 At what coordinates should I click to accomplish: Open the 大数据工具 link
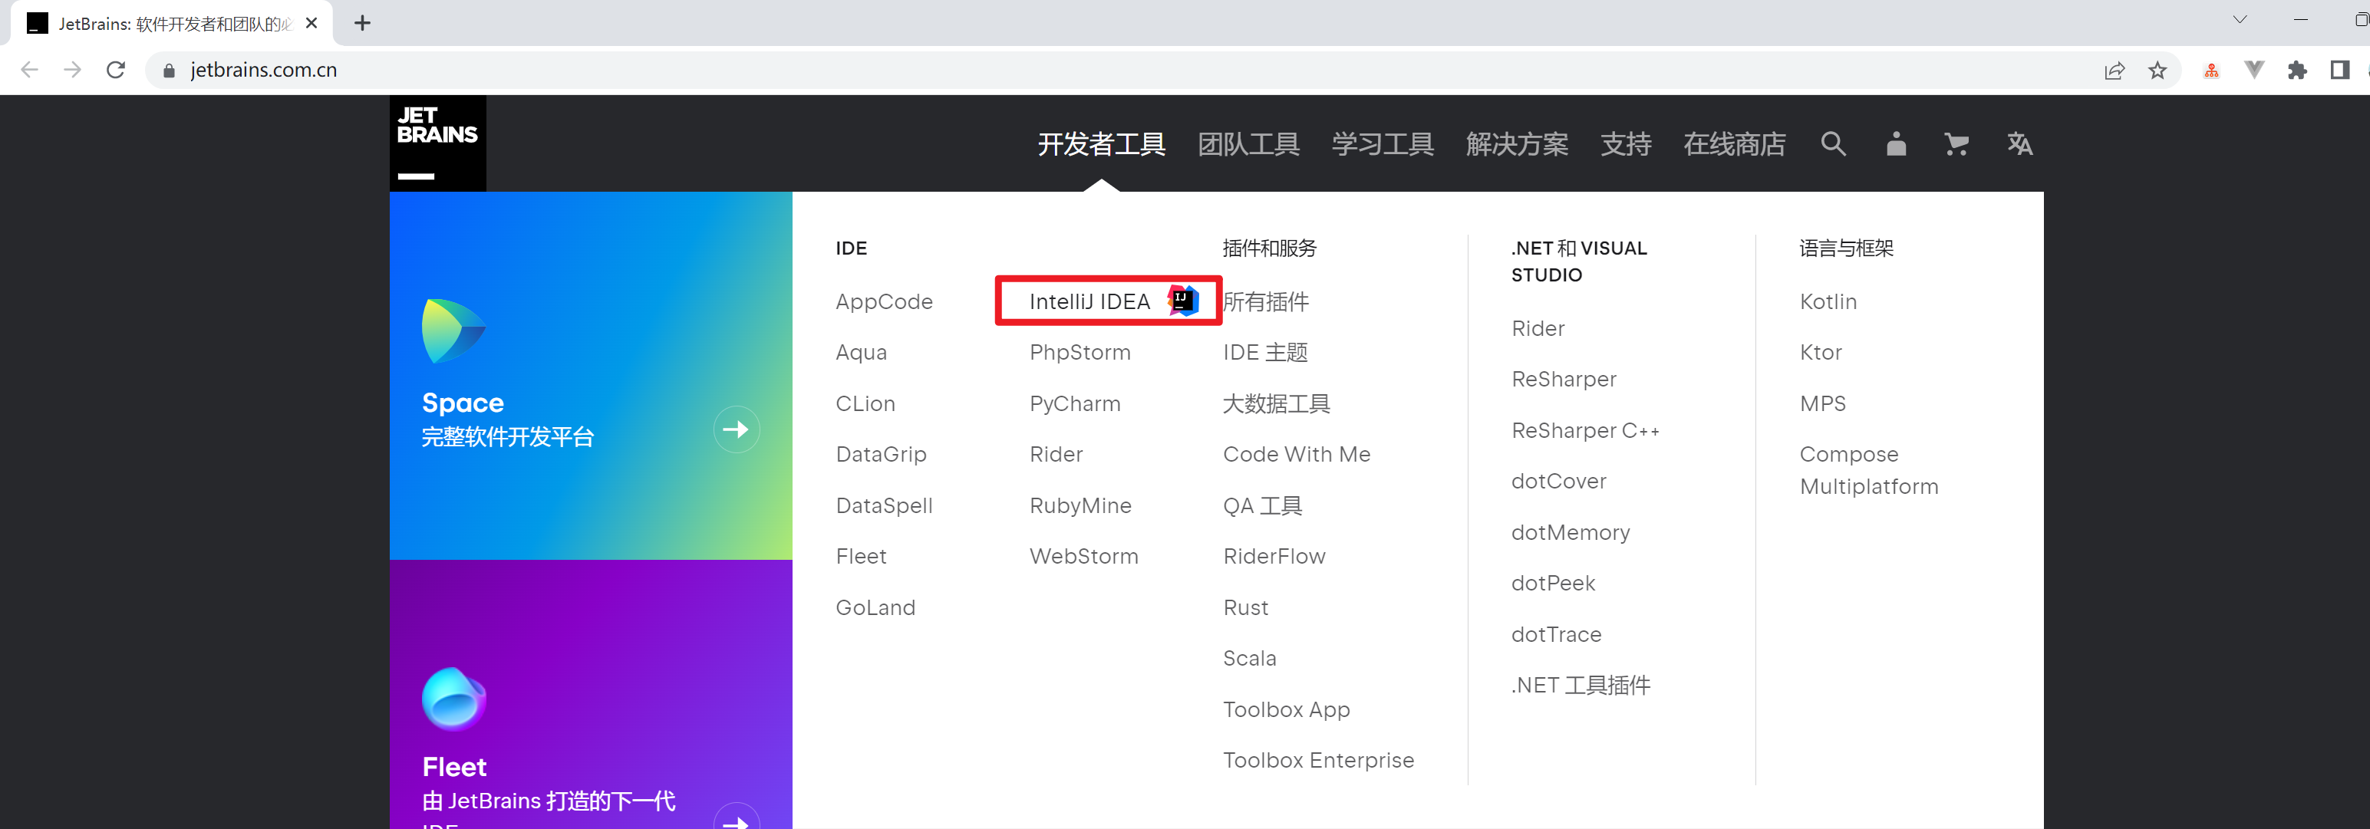coord(1276,403)
